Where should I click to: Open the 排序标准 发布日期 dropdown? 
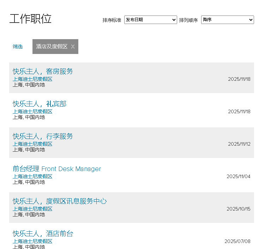click(150, 20)
